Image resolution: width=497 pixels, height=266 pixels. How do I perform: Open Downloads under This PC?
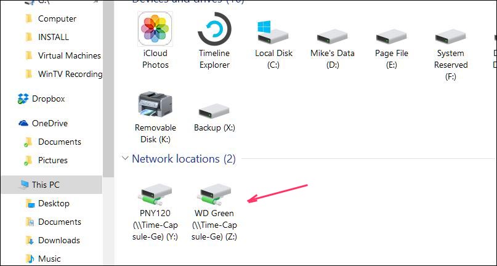point(59,240)
